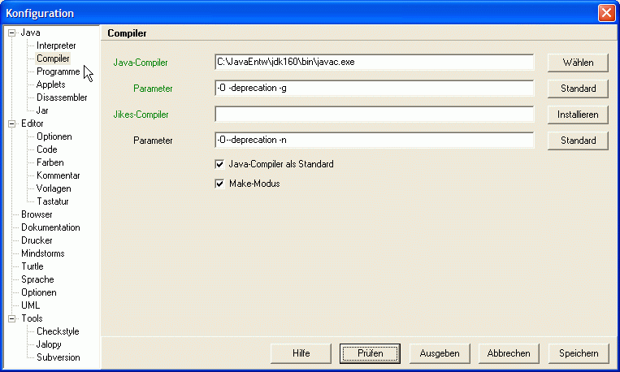Image resolution: width=620 pixels, height=372 pixels.
Task: Uncheck Java-Compiler als Standard
Action: pyautogui.click(x=219, y=164)
